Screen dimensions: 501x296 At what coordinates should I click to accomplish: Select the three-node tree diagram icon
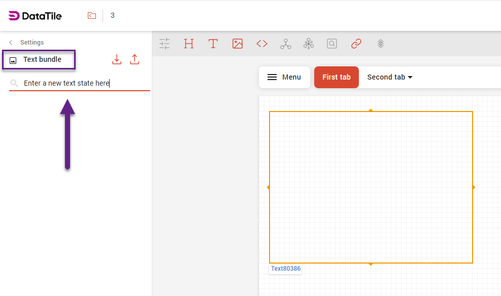click(286, 44)
